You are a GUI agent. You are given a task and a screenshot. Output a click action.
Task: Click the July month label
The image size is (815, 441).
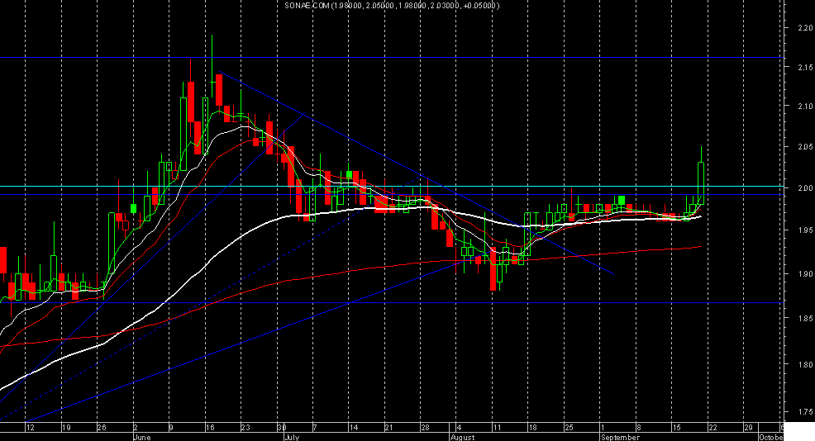[x=292, y=437]
